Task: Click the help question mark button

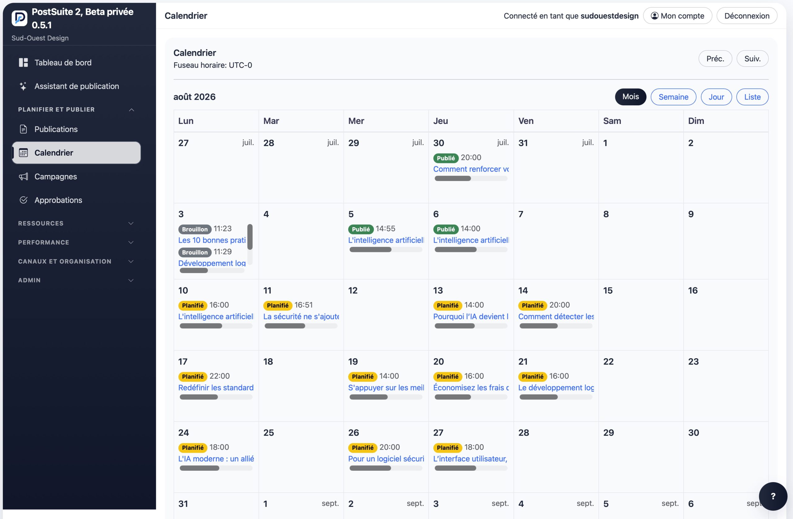Action: tap(773, 496)
